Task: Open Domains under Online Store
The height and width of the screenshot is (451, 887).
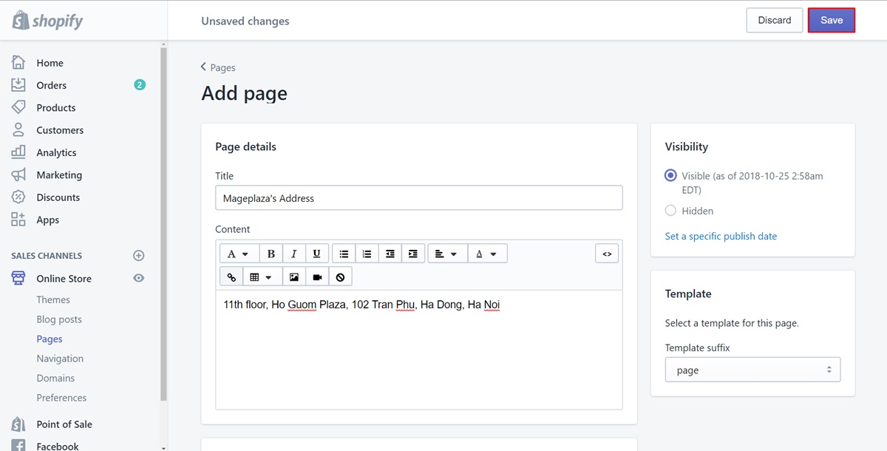Action: pyautogui.click(x=55, y=378)
